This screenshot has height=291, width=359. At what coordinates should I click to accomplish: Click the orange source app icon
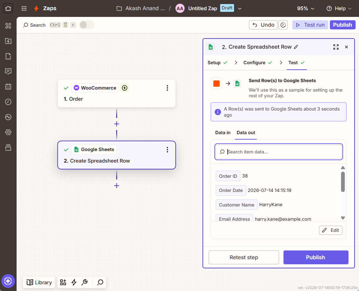(x=216, y=83)
